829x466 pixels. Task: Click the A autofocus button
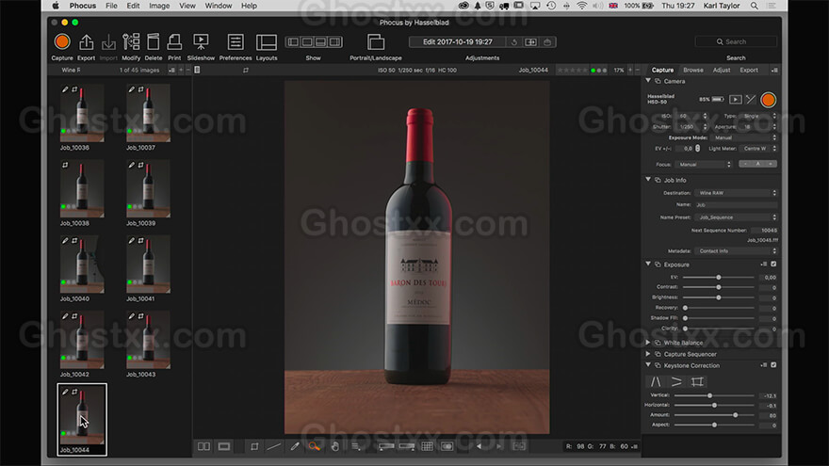pyautogui.click(x=757, y=164)
